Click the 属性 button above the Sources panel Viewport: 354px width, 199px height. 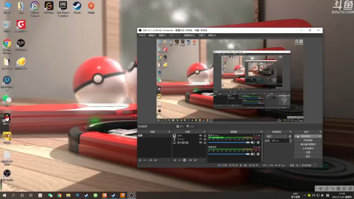pyautogui.click(x=180, y=126)
